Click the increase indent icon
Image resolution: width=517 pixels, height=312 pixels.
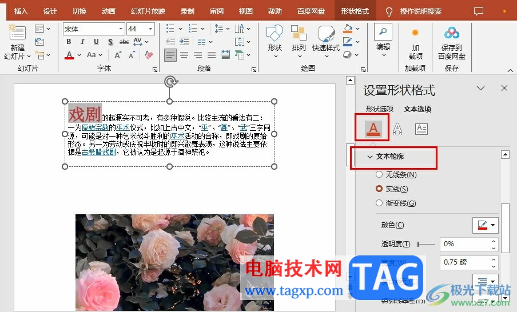pos(184,42)
